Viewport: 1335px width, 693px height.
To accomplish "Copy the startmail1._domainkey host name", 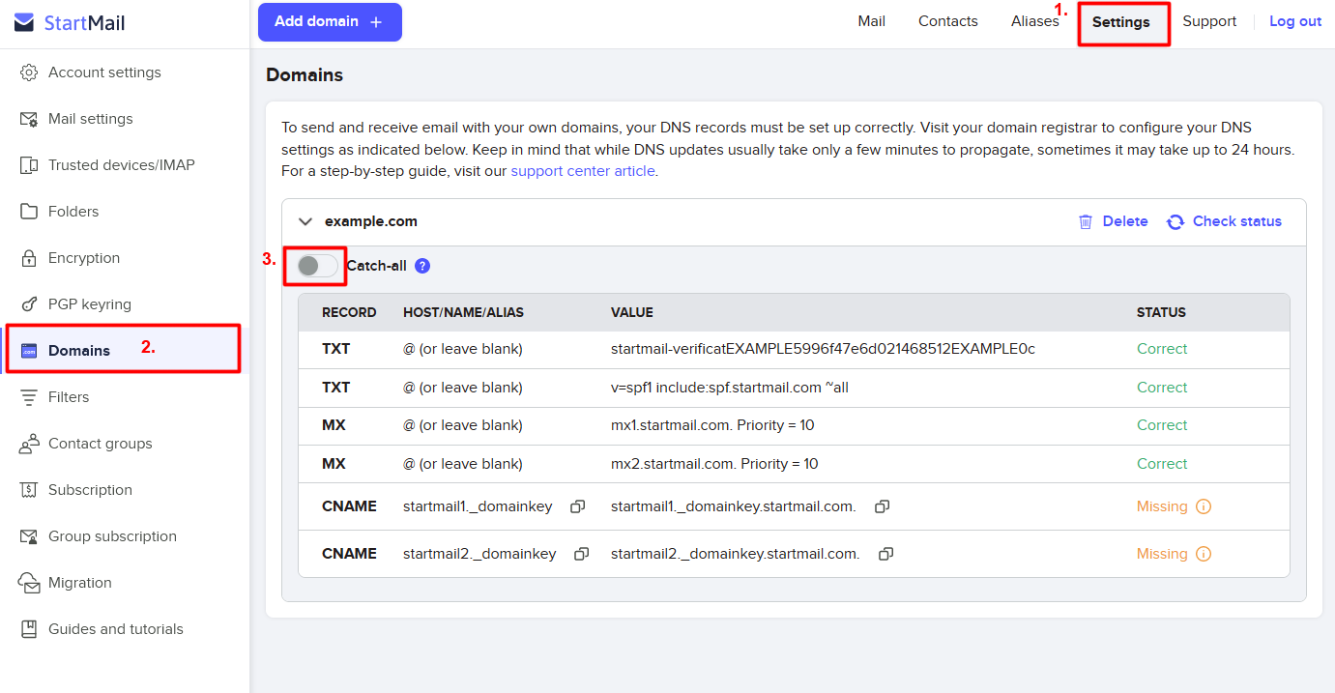I will [577, 506].
